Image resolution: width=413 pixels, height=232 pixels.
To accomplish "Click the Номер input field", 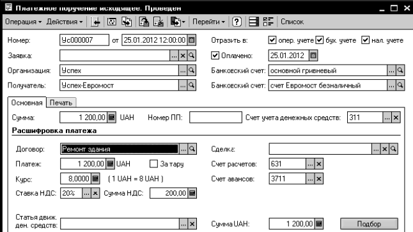I will tap(84, 40).
